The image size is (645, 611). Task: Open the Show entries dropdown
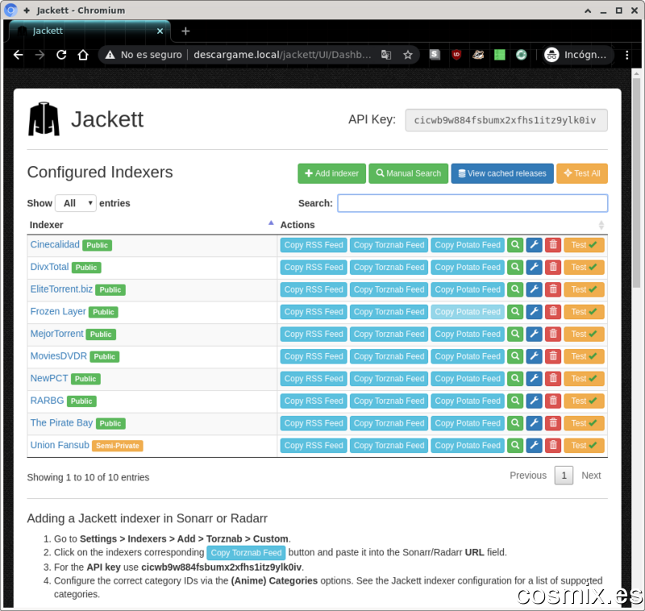[x=76, y=203]
